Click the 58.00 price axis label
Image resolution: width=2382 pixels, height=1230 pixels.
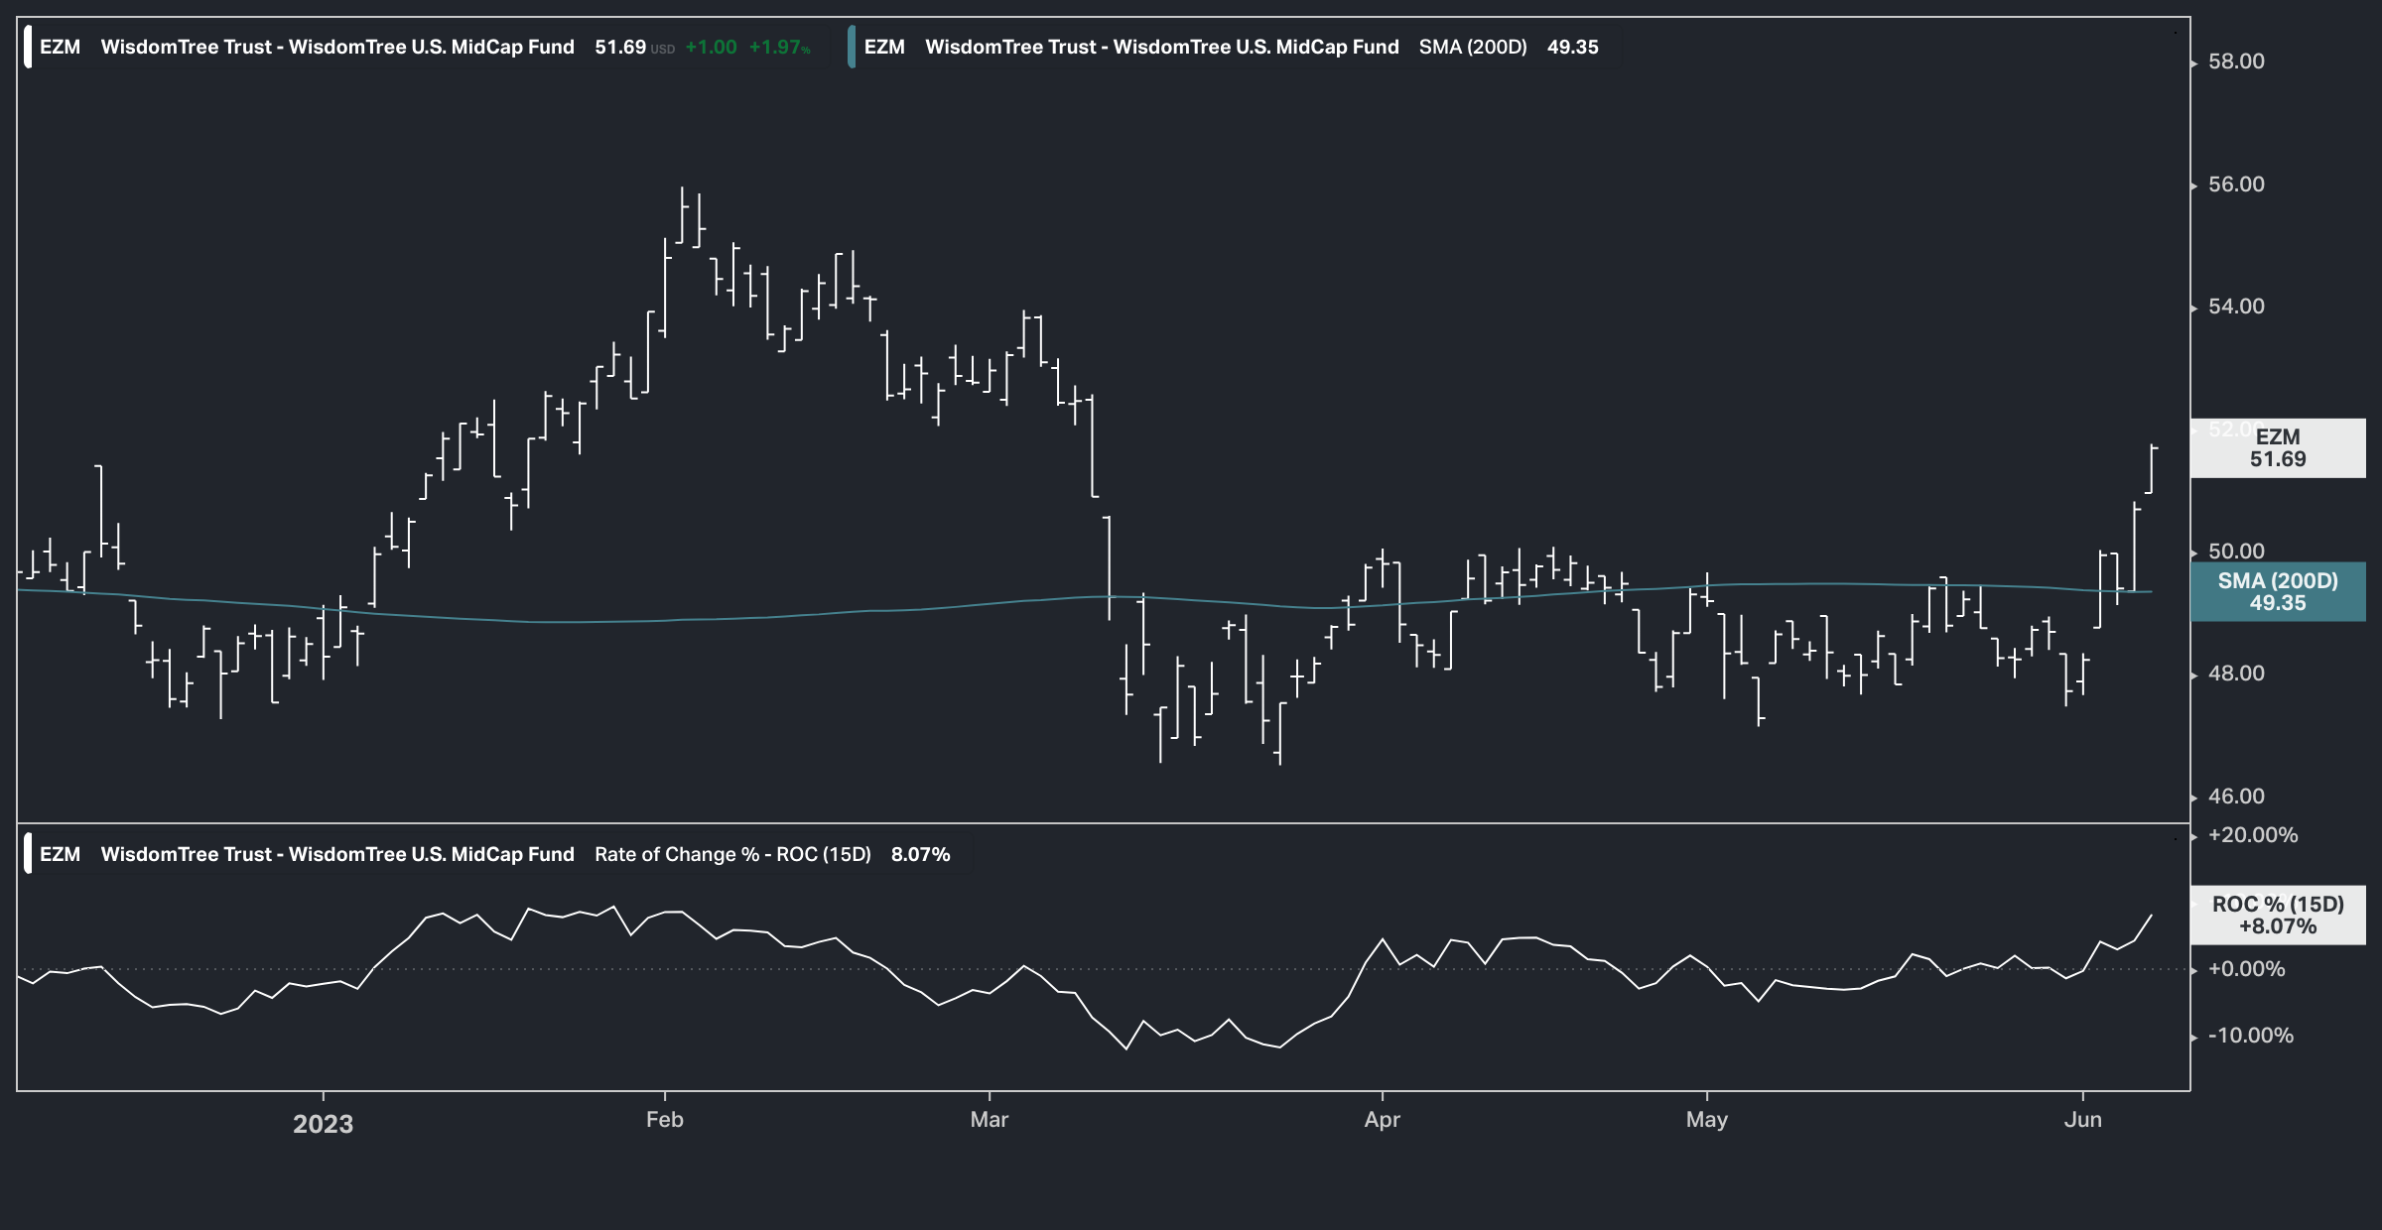tap(2236, 61)
